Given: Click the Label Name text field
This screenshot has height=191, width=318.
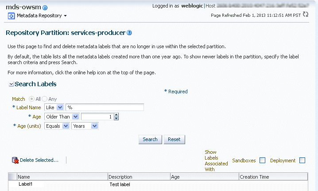Looking at the screenshot, I should tap(105, 107).
